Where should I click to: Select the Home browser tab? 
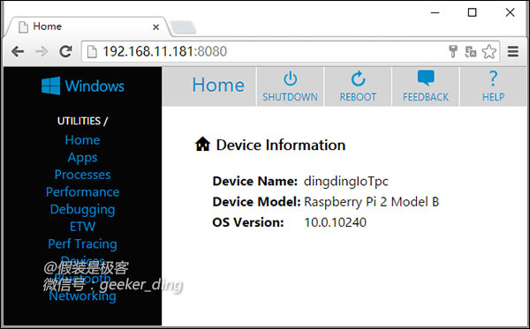pyautogui.click(x=87, y=26)
